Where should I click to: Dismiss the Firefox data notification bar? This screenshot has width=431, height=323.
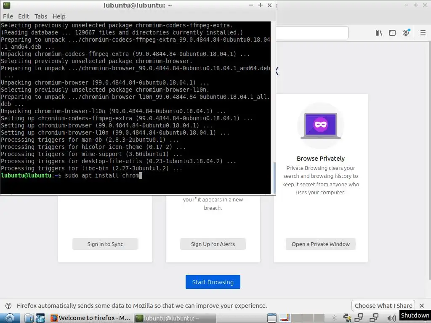(x=422, y=306)
